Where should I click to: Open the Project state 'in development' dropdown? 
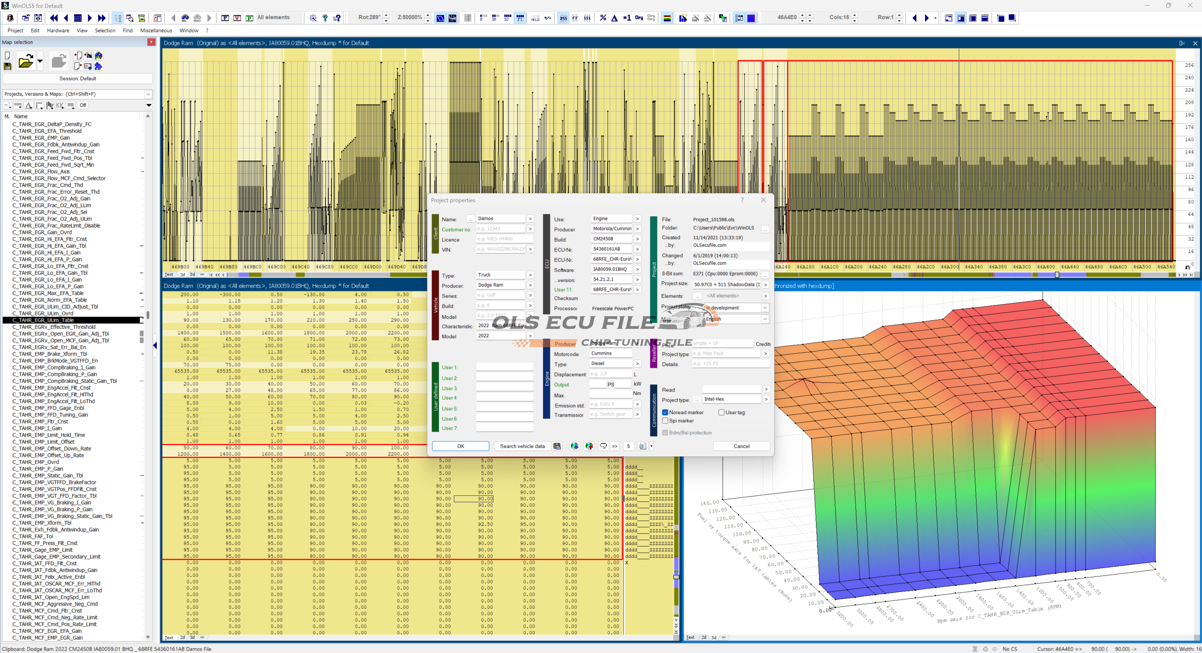pos(765,308)
